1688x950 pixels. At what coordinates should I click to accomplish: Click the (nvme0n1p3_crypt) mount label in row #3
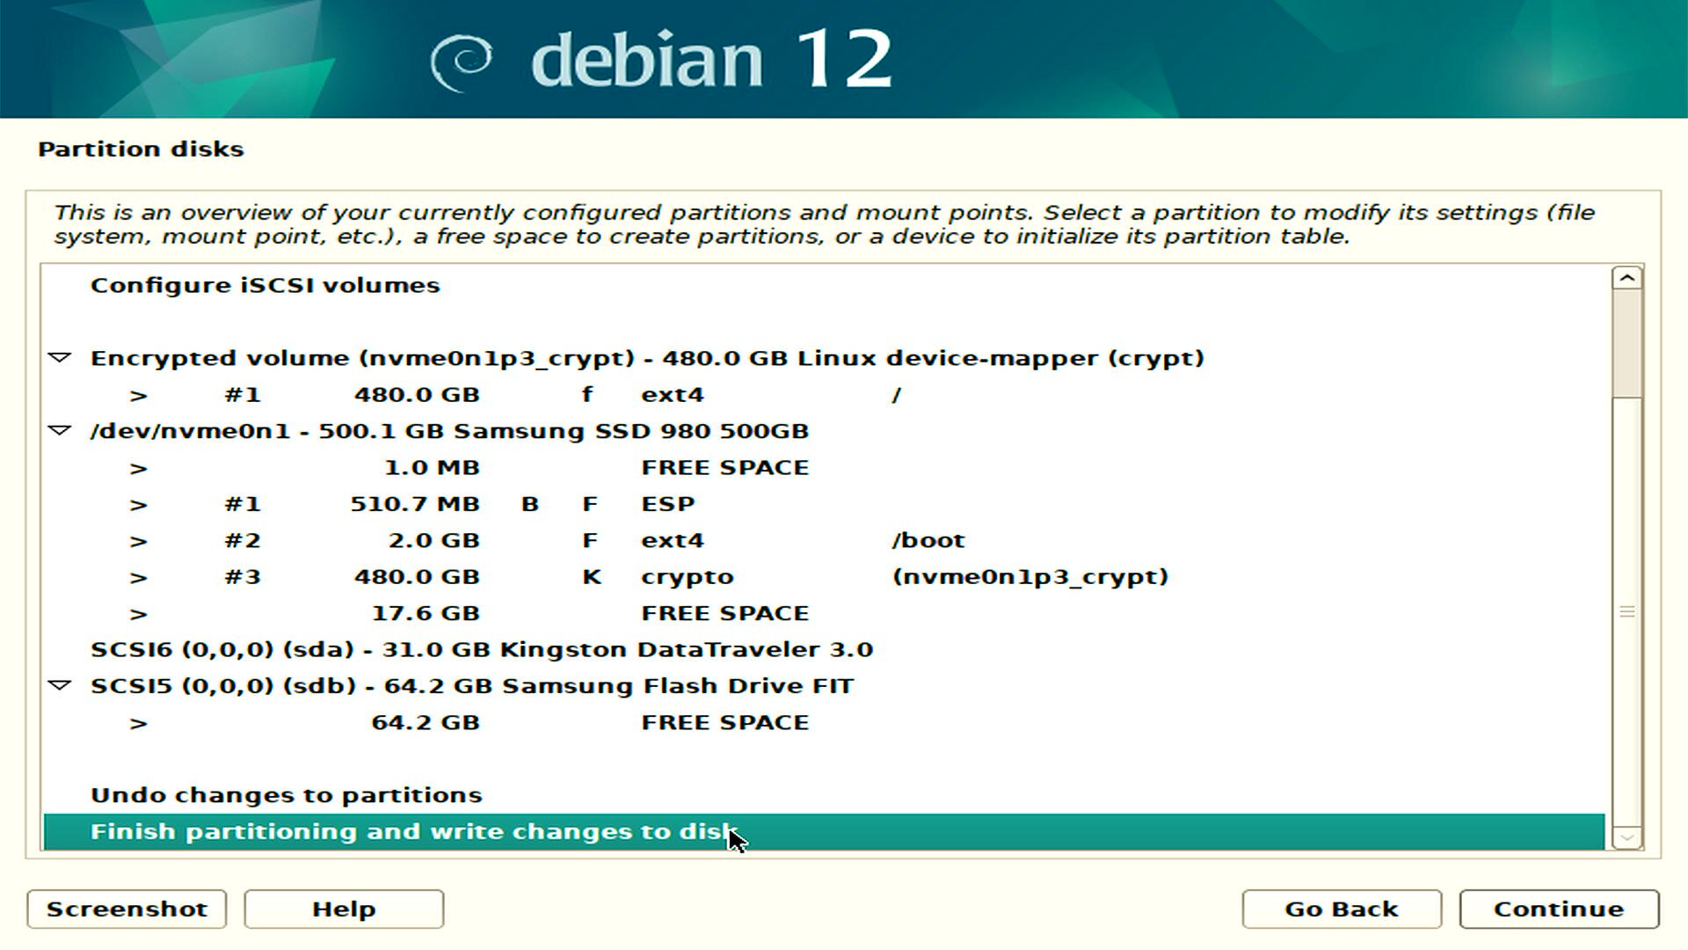click(x=1030, y=577)
